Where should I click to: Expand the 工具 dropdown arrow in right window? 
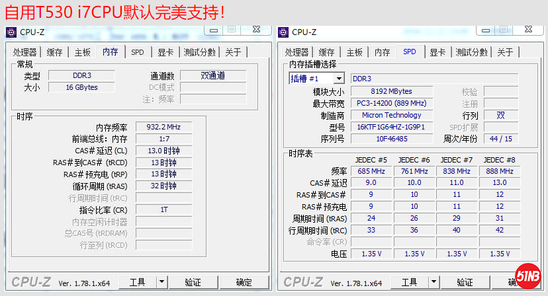pyautogui.click(x=434, y=282)
